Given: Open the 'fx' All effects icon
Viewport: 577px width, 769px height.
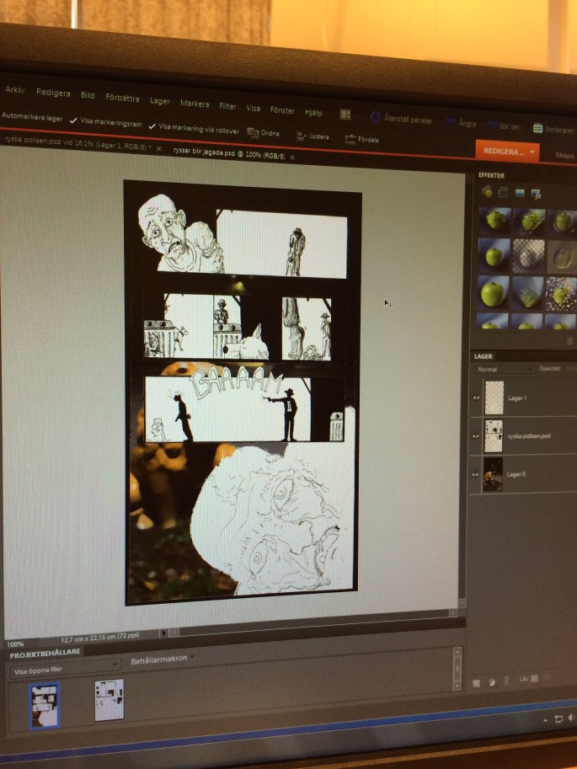Looking at the screenshot, I should (535, 194).
